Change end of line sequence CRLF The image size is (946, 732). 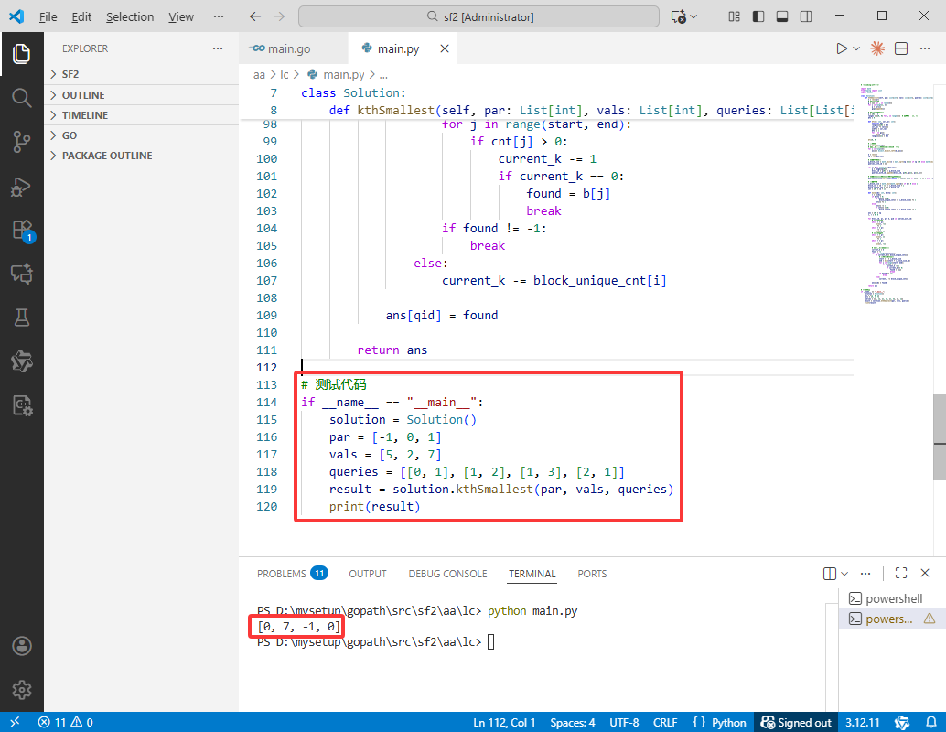coord(665,722)
